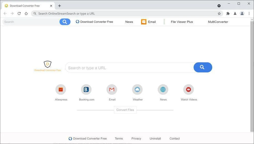Open the Weather cloud shortcut icon
Image resolution: width=254 pixels, height=144 pixels.
137,90
